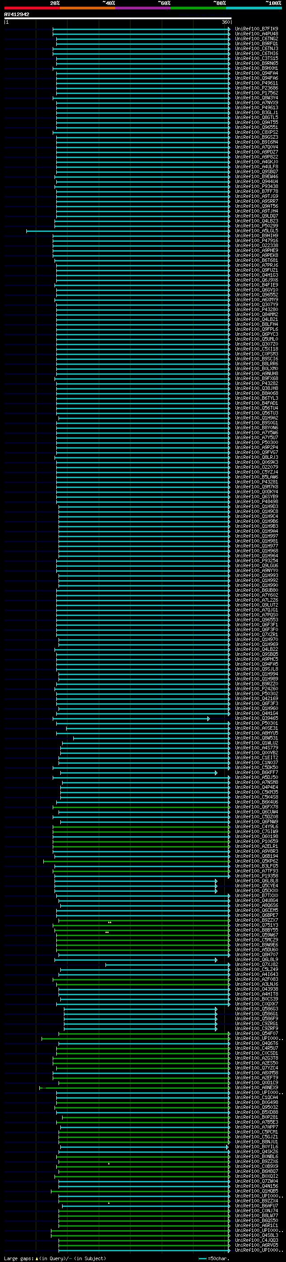Image resolution: width=286 pixels, height=1262 pixels.
Task: Click the yellow gap marker in B9ZZX6 row
Action: (109, 1163)
